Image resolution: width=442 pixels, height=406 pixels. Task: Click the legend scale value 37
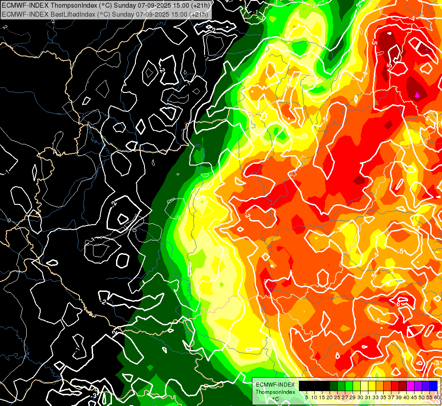coord(391,397)
